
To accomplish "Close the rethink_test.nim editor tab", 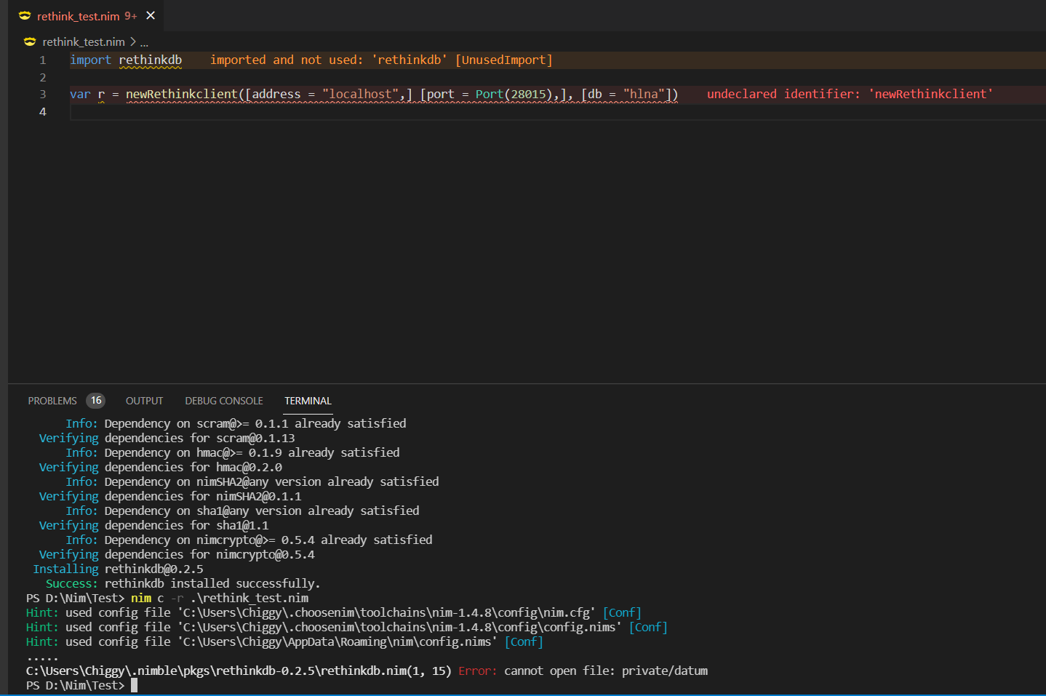I will click(x=151, y=15).
